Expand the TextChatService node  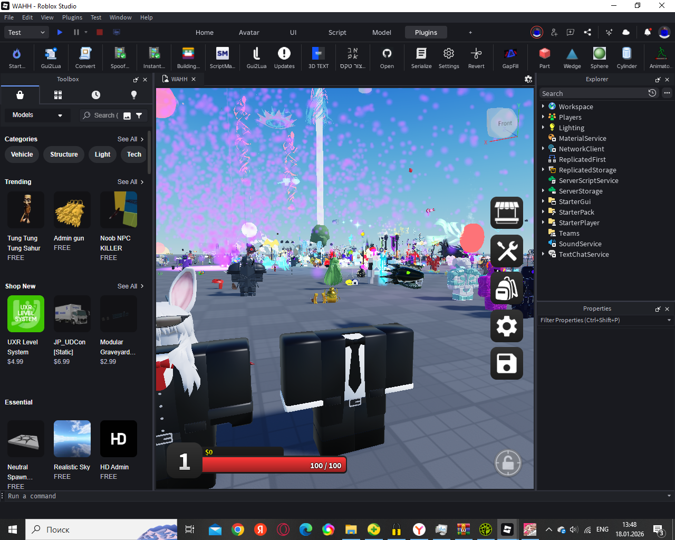pyautogui.click(x=543, y=254)
